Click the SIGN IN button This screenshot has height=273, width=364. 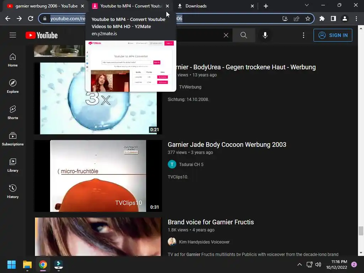[333, 35]
